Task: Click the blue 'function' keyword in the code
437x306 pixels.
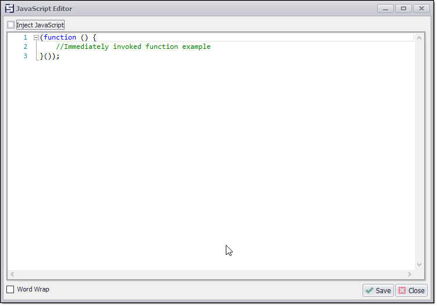Action: coord(60,37)
